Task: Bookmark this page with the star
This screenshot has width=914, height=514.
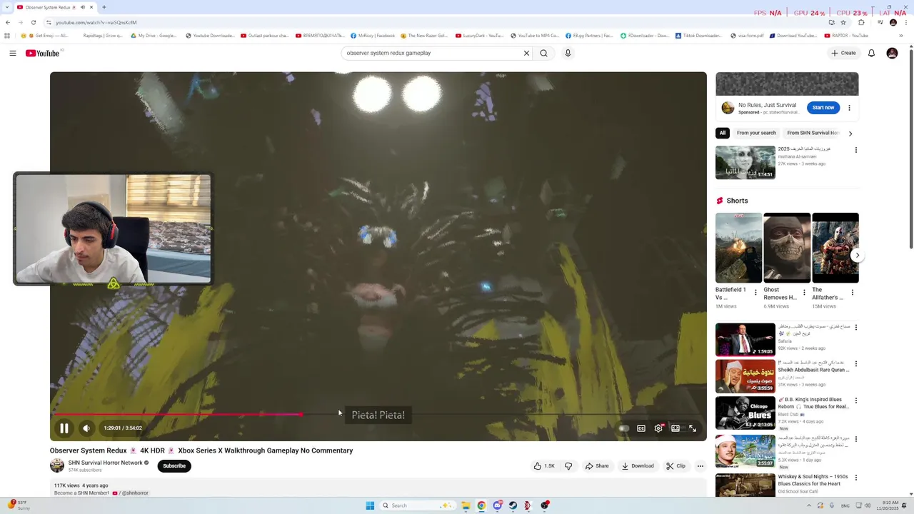Action: pyautogui.click(x=843, y=22)
